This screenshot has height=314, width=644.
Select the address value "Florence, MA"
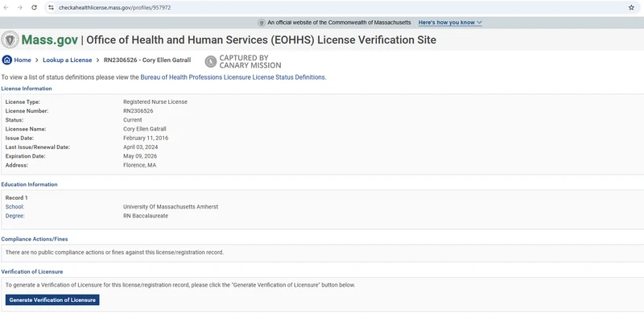click(x=139, y=165)
